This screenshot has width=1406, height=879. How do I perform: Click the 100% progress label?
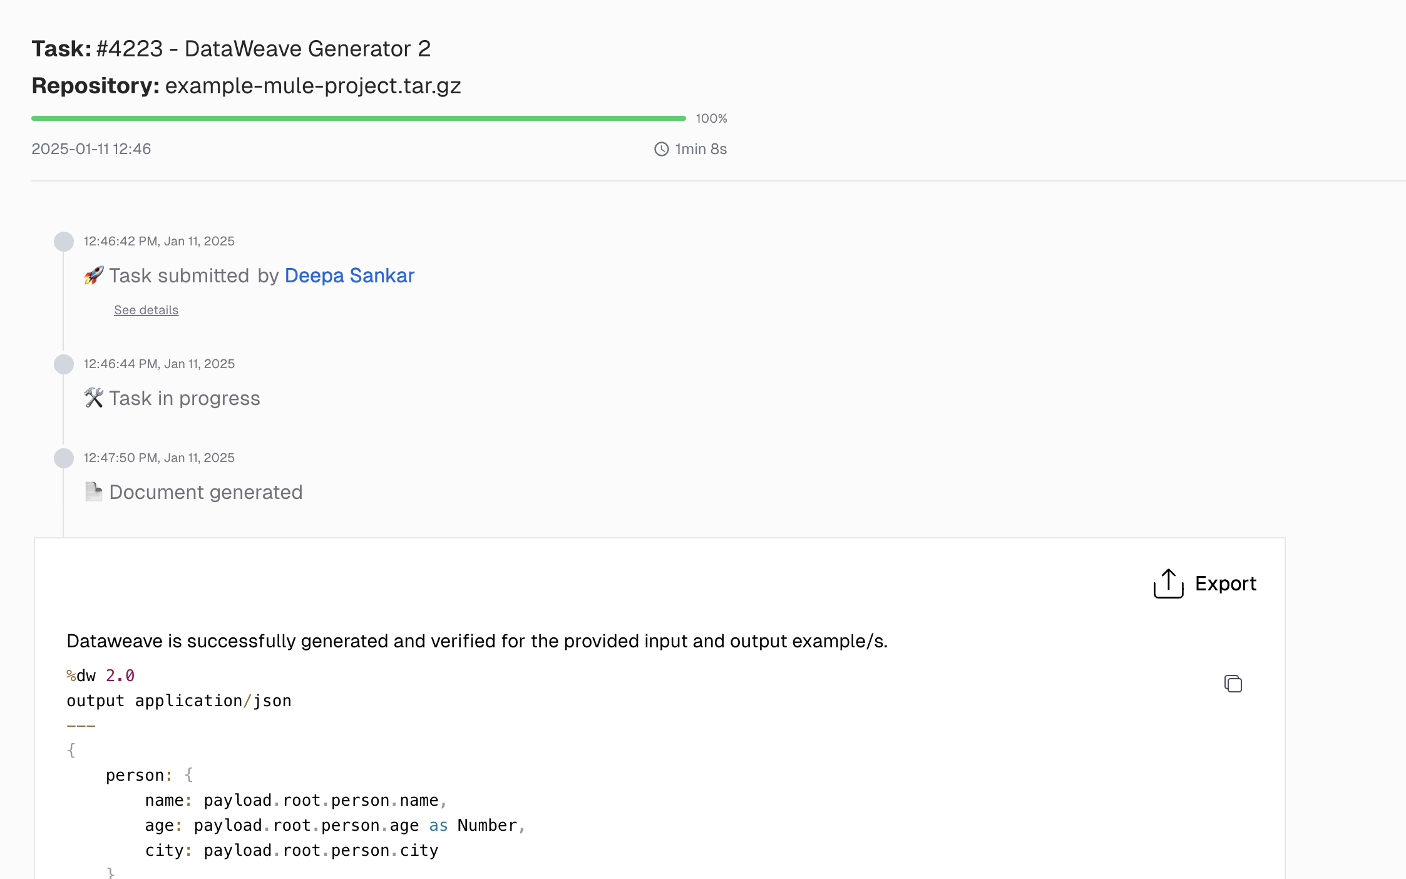click(711, 118)
